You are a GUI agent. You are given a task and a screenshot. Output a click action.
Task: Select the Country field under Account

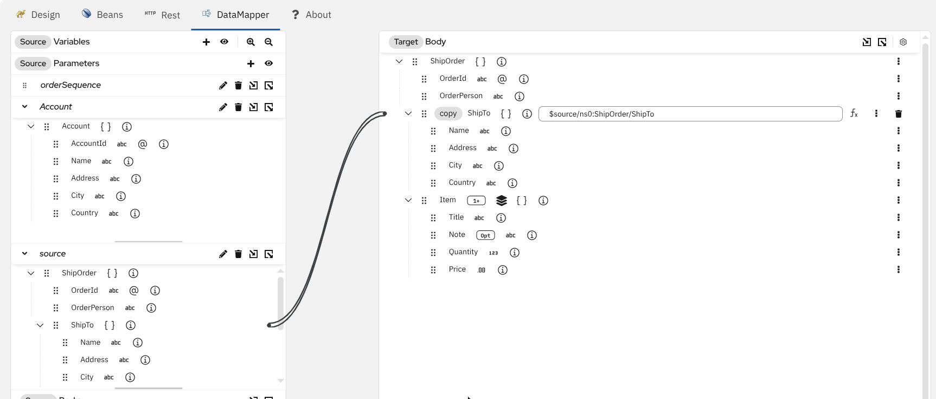85,213
